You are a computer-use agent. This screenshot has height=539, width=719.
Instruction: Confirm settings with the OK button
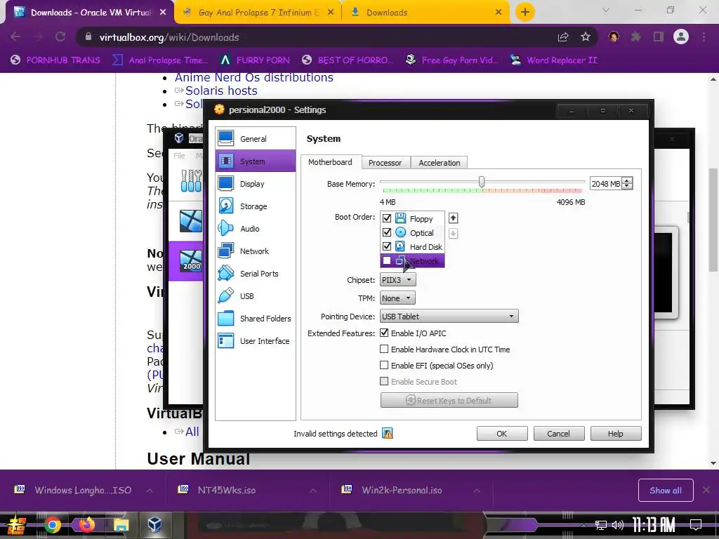tap(502, 434)
